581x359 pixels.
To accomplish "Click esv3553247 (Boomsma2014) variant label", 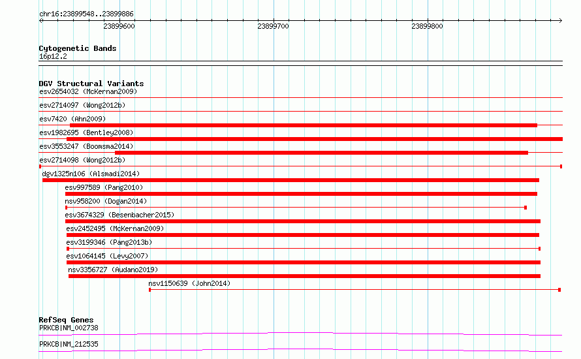I will 86,146.
